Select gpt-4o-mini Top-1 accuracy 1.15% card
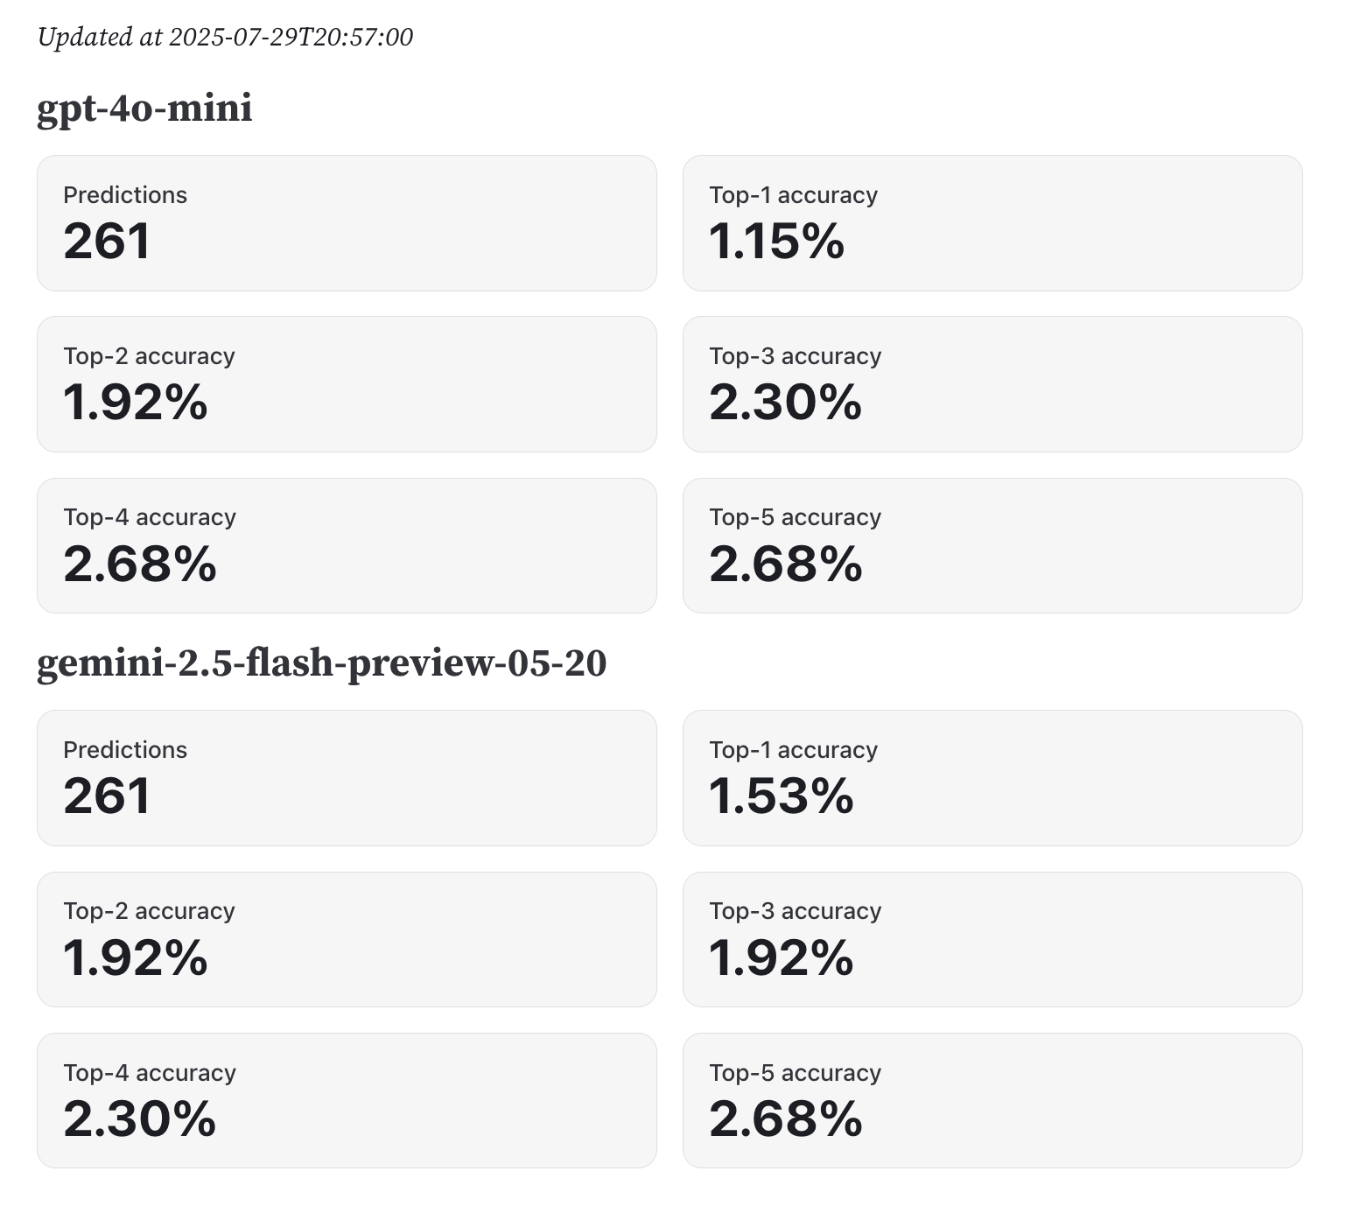Viewport: 1353px width, 1206px height. pos(992,223)
